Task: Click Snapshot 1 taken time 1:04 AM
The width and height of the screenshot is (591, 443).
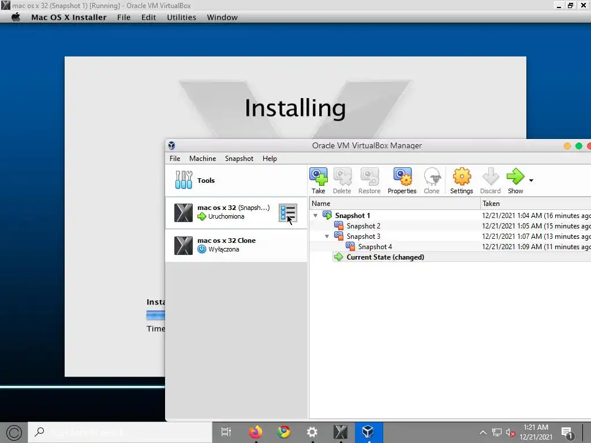Action: pos(536,216)
